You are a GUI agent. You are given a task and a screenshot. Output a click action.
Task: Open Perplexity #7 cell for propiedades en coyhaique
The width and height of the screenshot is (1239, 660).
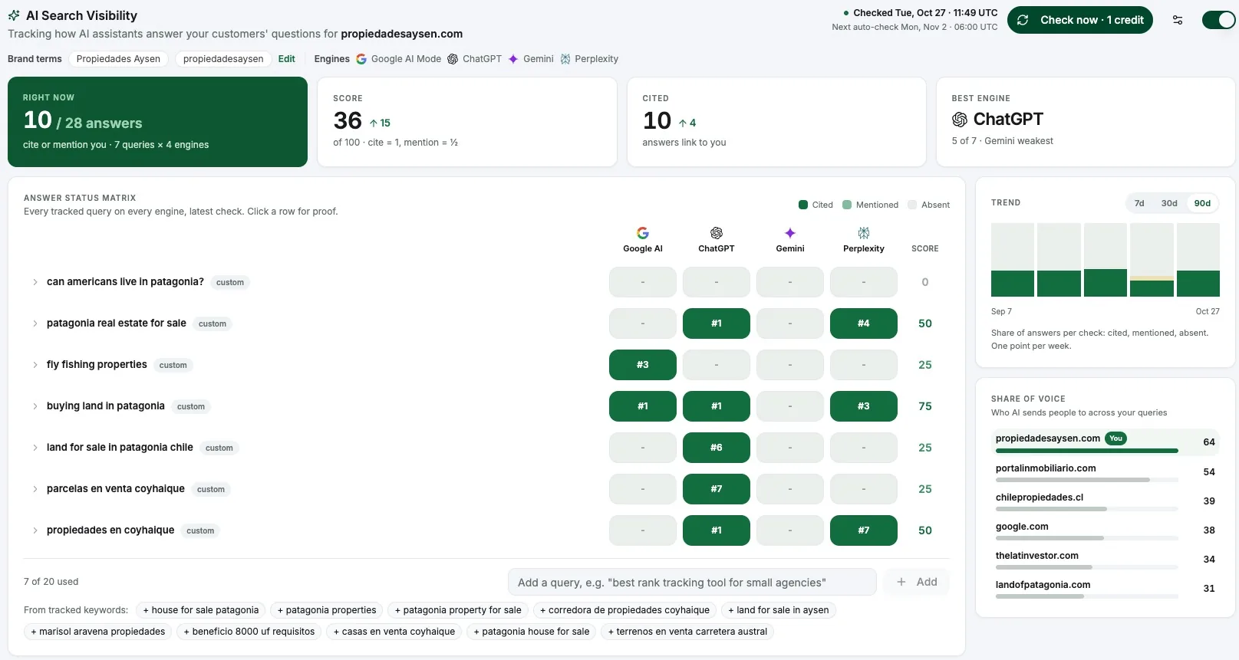864,530
